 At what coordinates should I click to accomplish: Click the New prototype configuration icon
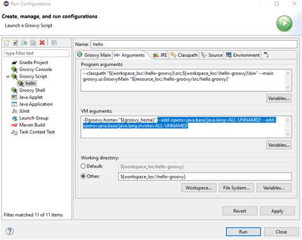tap(15, 43)
